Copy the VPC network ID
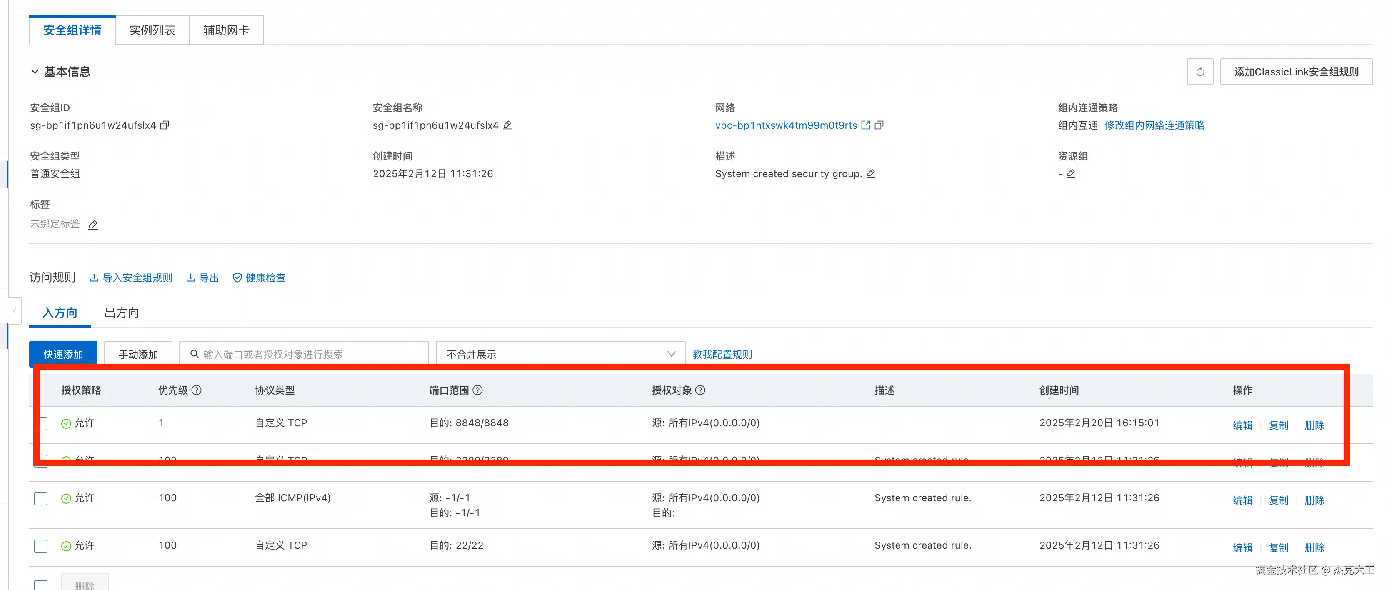Image resolution: width=1389 pixels, height=590 pixels. (x=879, y=125)
